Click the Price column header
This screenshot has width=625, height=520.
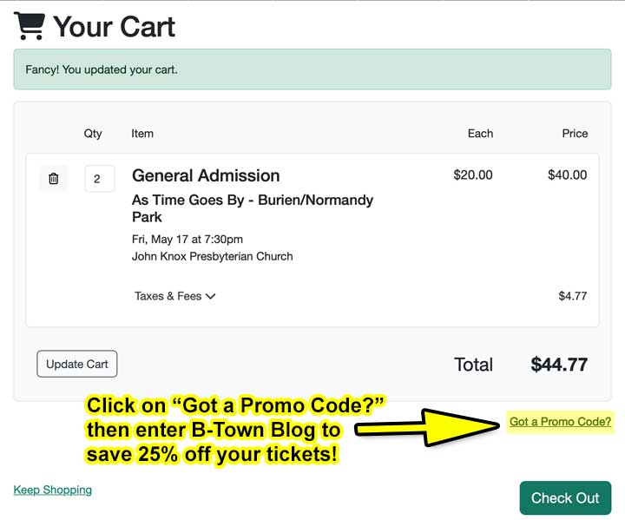(575, 134)
